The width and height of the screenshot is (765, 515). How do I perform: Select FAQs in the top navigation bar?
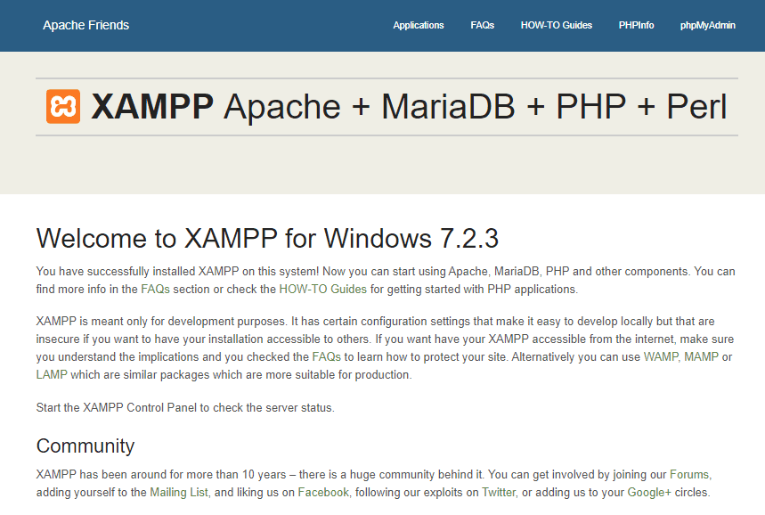tap(482, 25)
